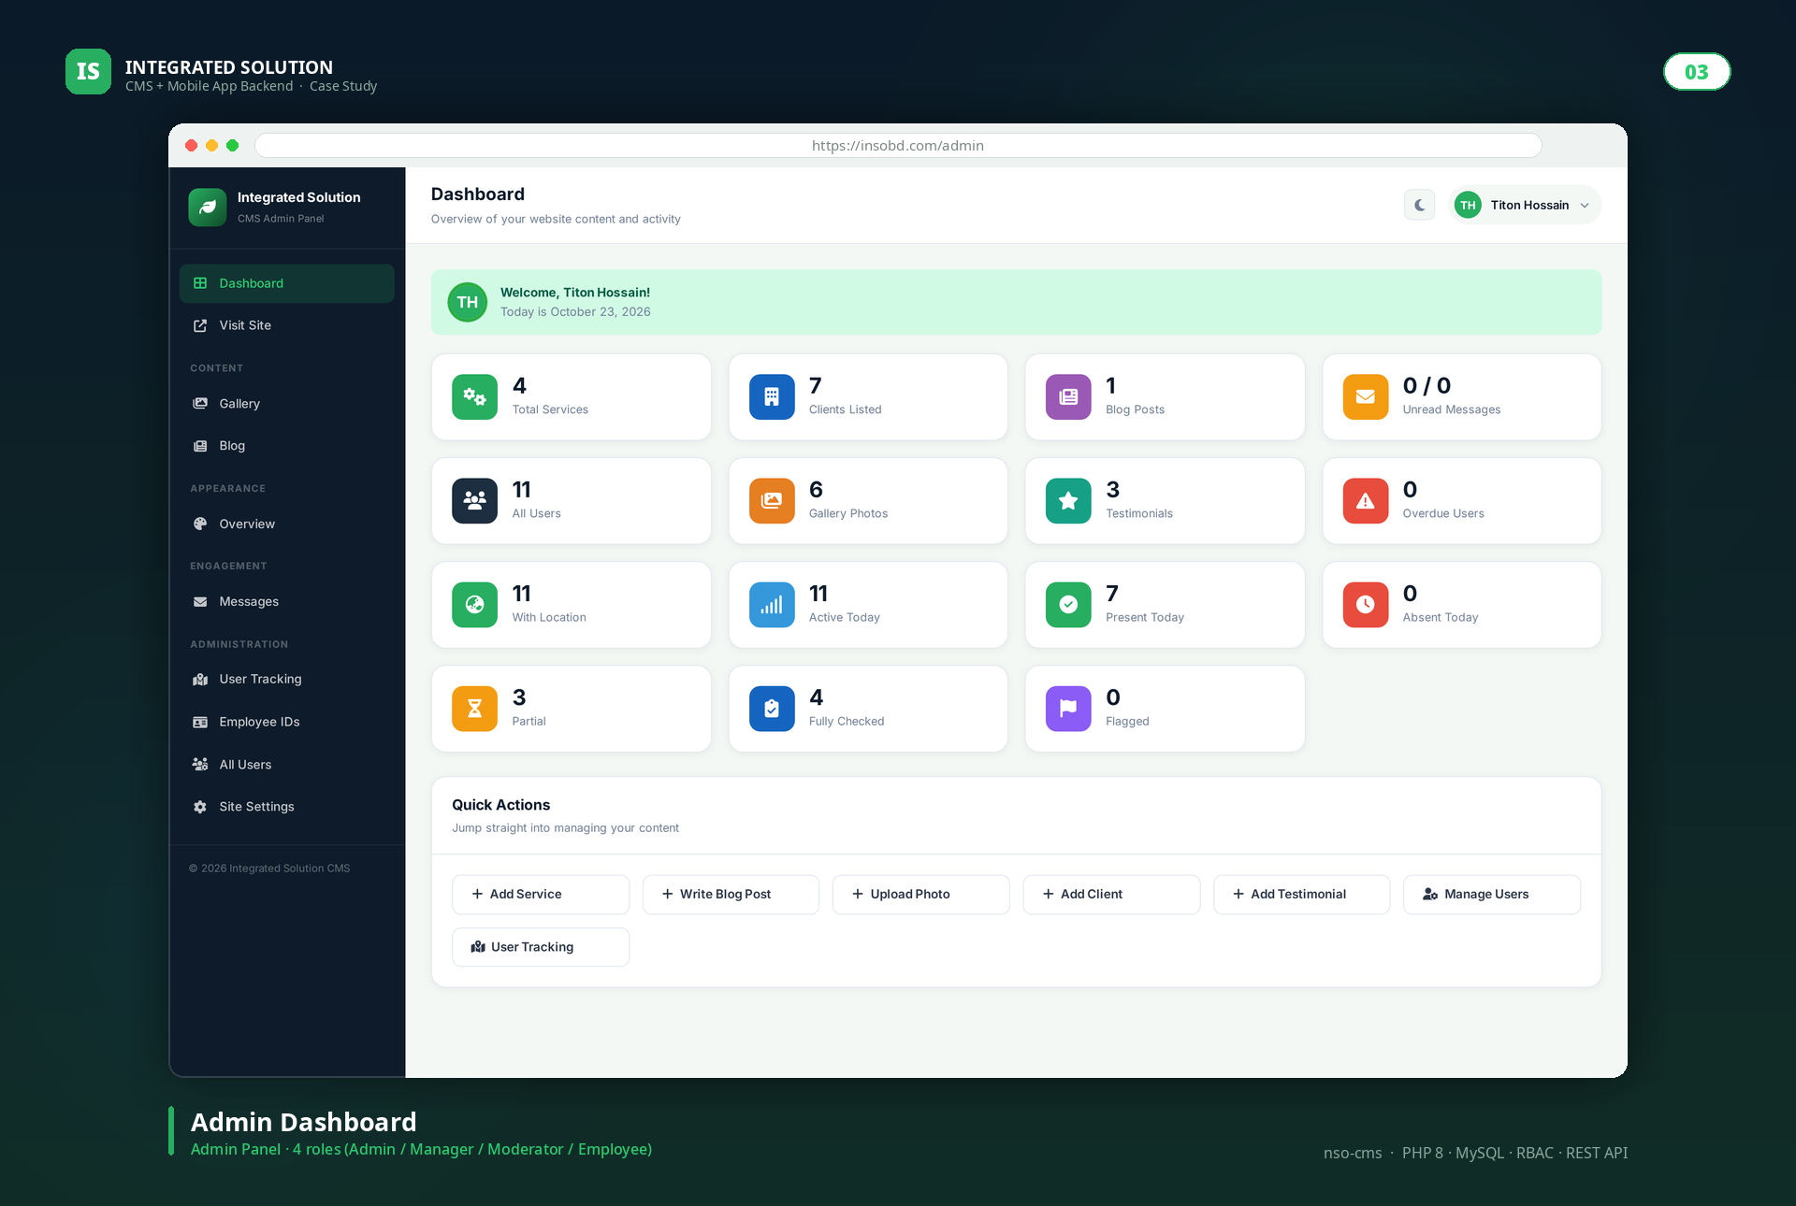Click the 'Present Today' label
The height and width of the screenshot is (1206, 1796).
1145,617
